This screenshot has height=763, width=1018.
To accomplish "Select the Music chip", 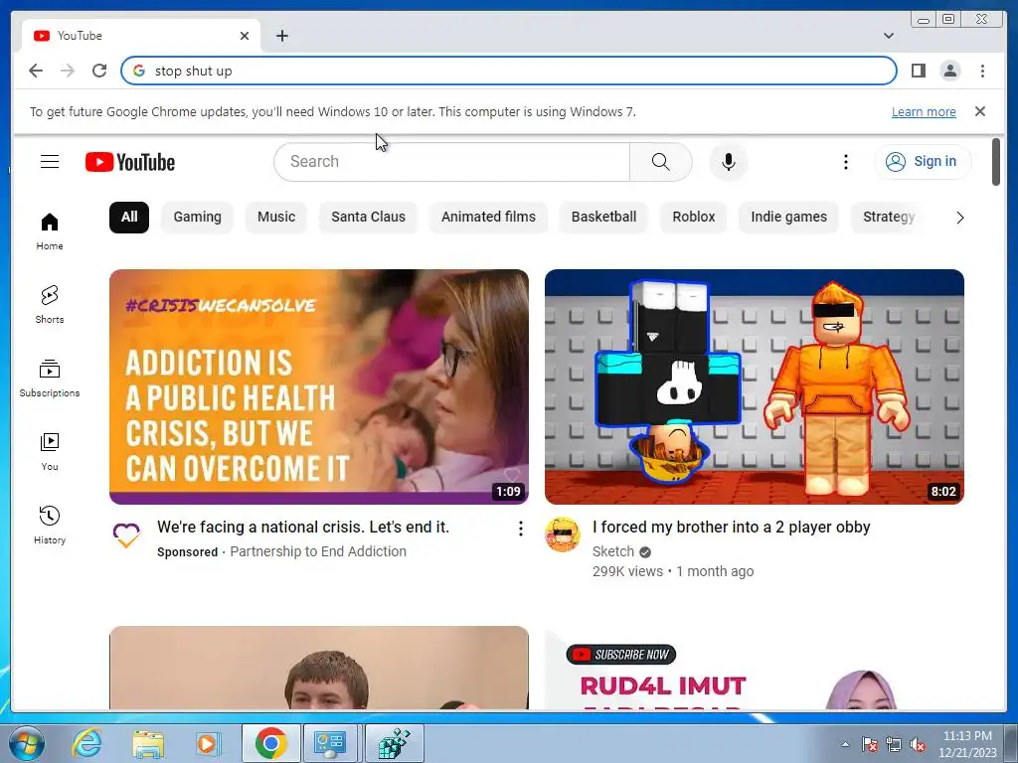I will pyautogui.click(x=276, y=217).
